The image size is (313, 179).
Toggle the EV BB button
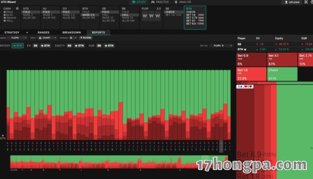[36, 46]
